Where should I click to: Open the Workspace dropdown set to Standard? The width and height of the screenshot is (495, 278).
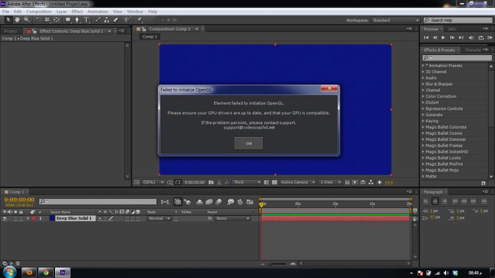[395, 20]
